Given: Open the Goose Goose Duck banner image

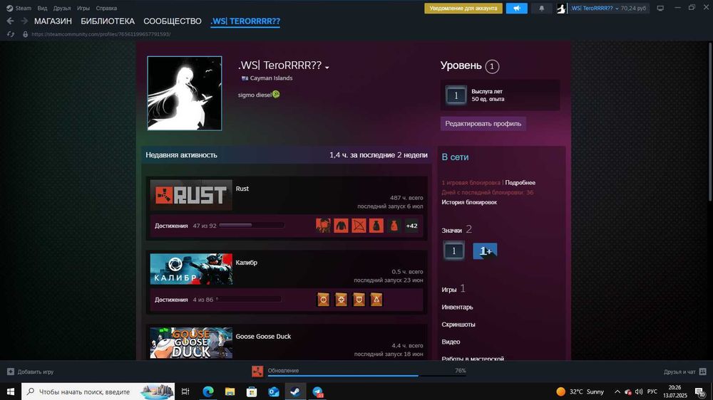Looking at the screenshot, I should (x=191, y=343).
